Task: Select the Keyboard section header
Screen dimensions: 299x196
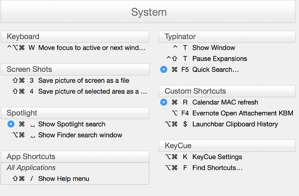Action: click(x=75, y=36)
